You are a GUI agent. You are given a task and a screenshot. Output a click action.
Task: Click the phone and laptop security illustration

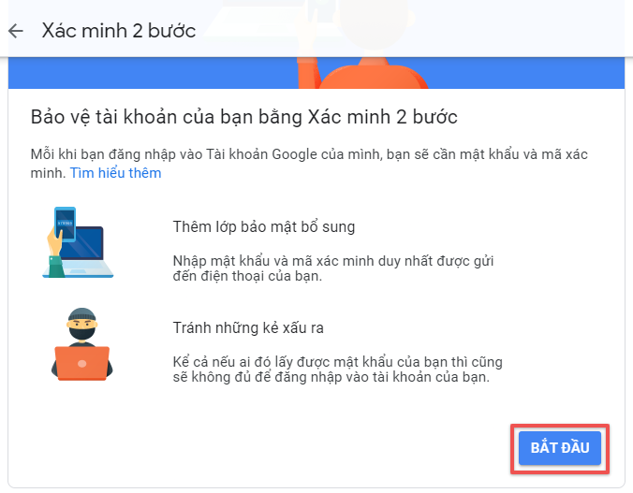pyautogui.click(x=78, y=242)
